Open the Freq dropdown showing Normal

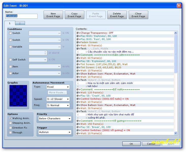[58, 105]
